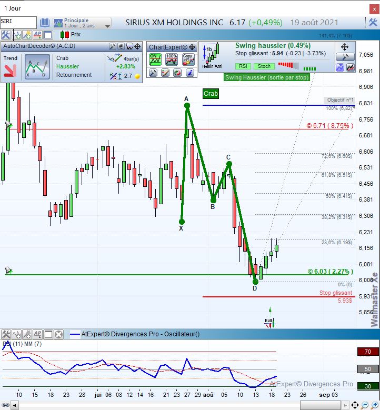Click the Prix candlestick legend icon
This screenshot has height=410, width=380.
pyautogui.click(x=65, y=35)
